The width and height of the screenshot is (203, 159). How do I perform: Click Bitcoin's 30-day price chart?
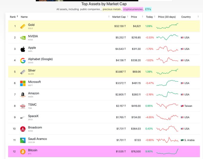(x=167, y=151)
